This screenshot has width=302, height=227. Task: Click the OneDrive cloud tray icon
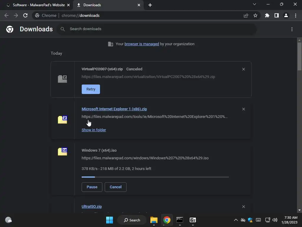(243, 220)
